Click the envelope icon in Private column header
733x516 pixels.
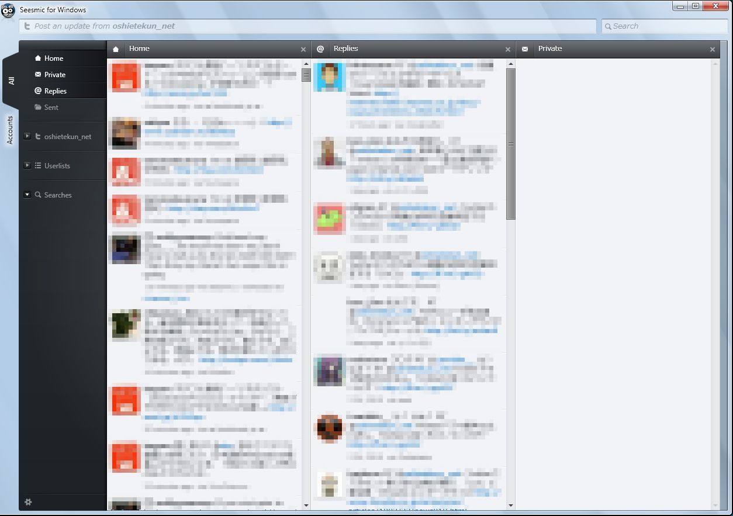pyautogui.click(x=525, y=49)
